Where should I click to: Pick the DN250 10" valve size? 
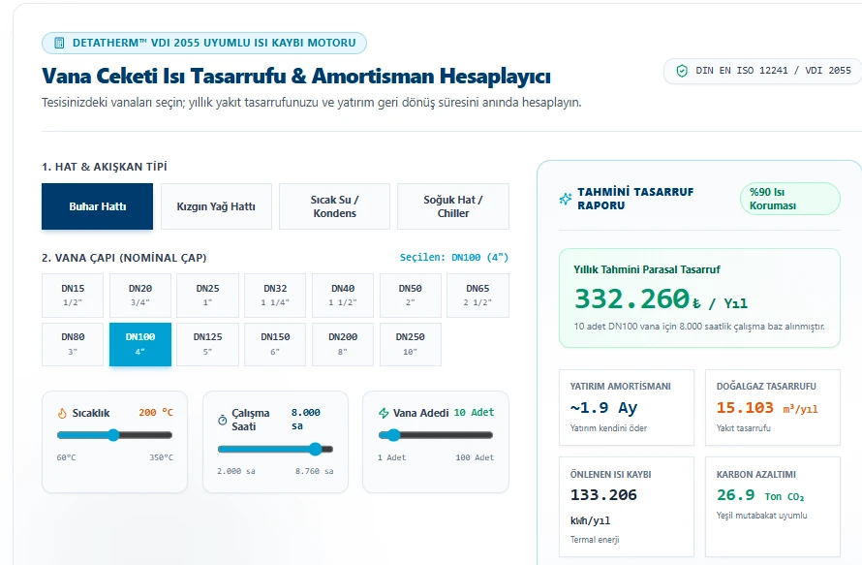410,344
